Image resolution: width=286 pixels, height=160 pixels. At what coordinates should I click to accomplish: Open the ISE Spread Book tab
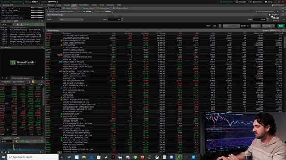click(120, 8)
